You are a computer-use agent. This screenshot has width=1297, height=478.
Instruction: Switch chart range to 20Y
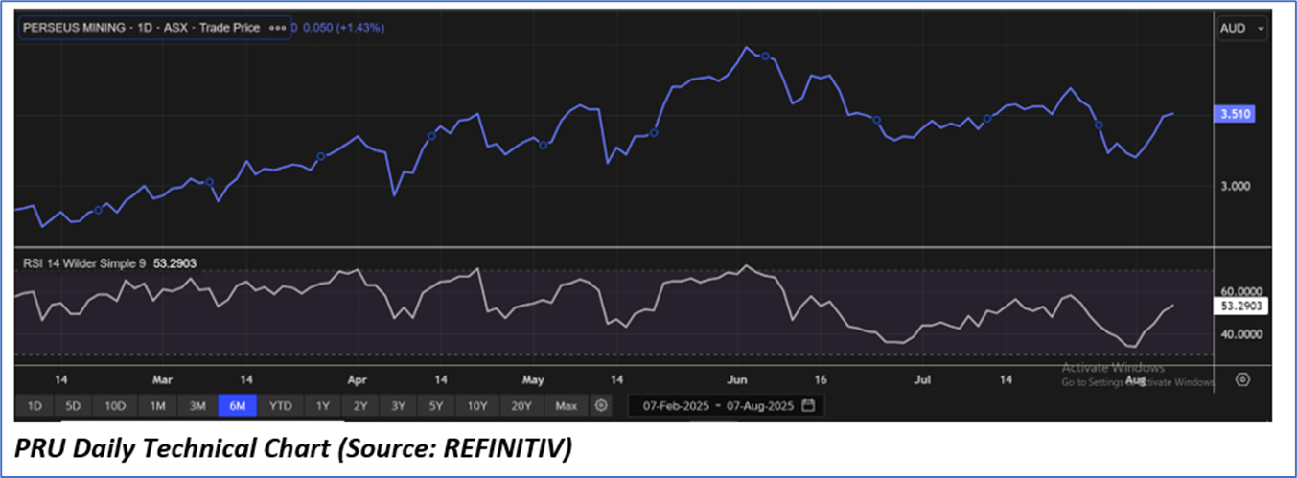click(521, 406)
